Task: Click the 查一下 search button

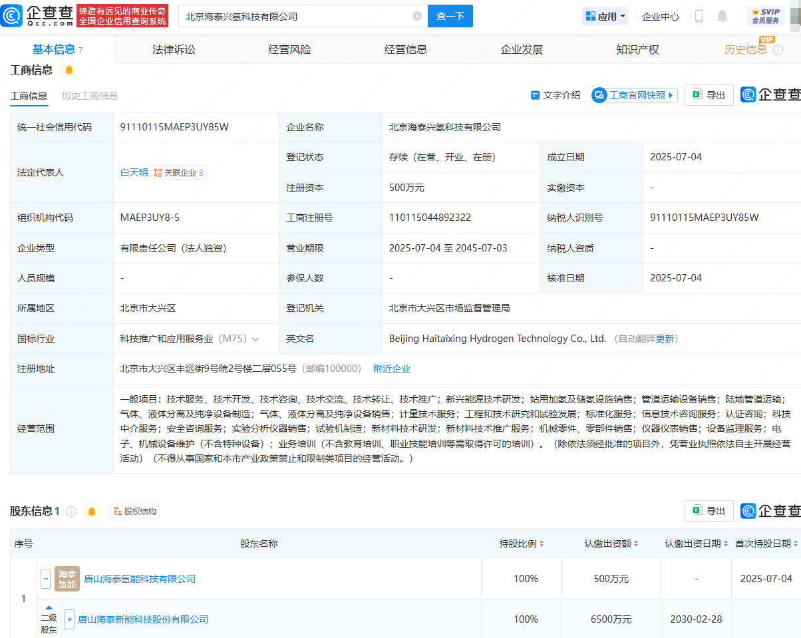Action: 450,16
